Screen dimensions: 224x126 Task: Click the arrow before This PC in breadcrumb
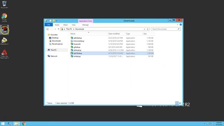click(x=64, y=29)
